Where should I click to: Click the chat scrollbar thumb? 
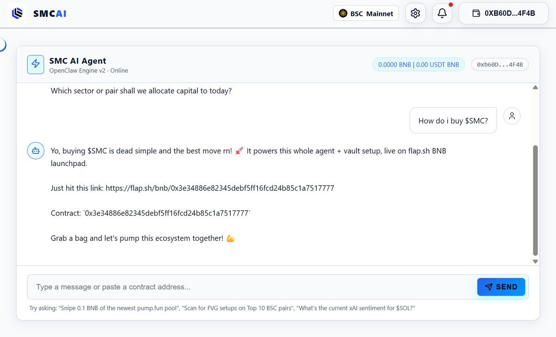[535, 200]
